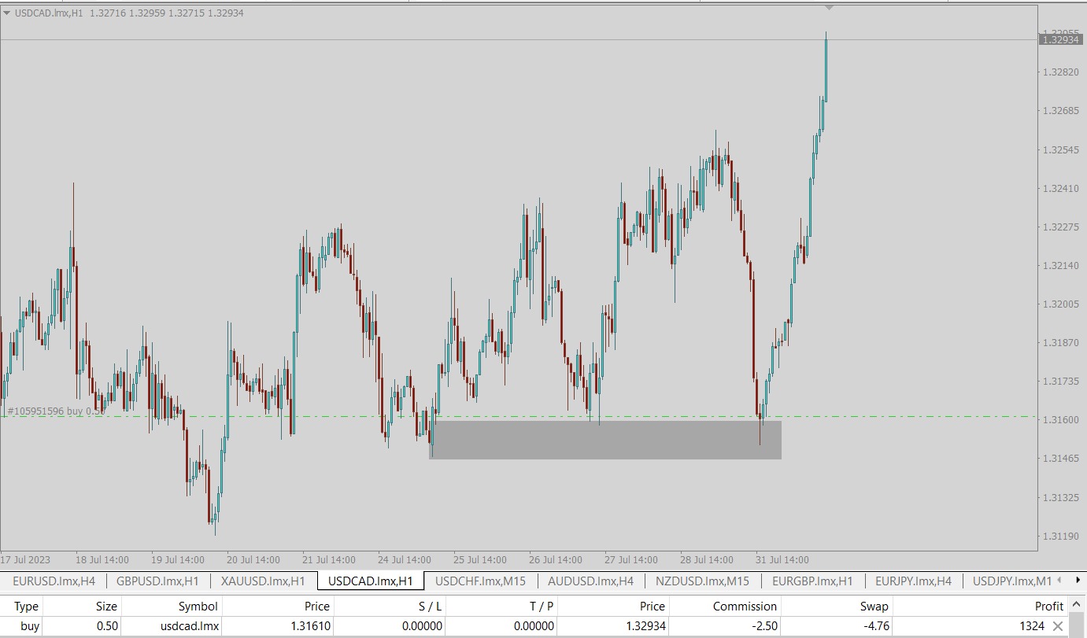Select the #105951596 buy order line label
The height and width of the screenshot is (638, 1087).
coord(55,411)
